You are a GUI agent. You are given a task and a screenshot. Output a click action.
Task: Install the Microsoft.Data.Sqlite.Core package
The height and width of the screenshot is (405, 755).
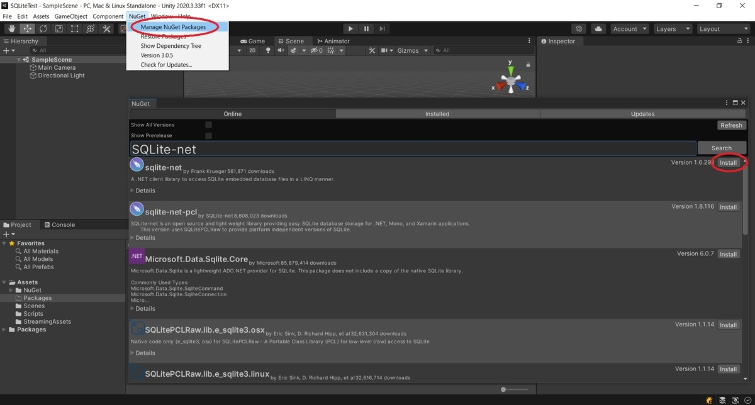pyautogui.click(x=728, y=254)
